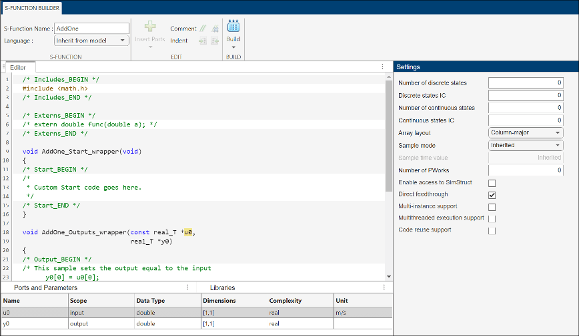The image size is (579, 336).
Task: Click the Dimensions column header
Action: (x=234, y=301)
